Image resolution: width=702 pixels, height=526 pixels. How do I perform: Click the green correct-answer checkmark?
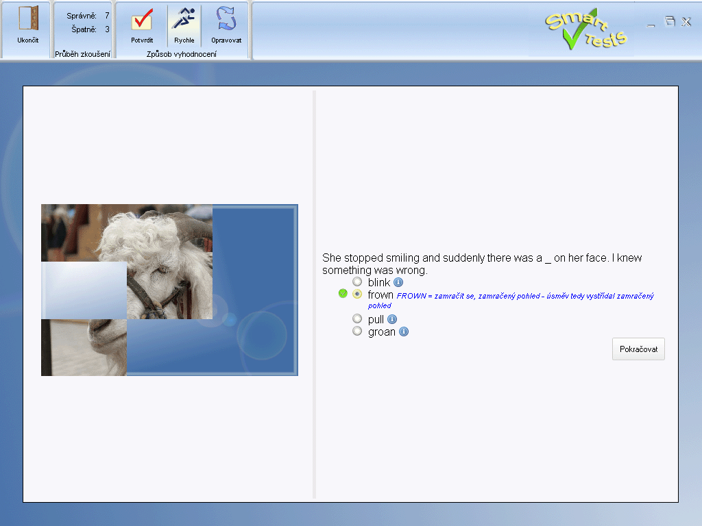click(x=343, y=293)
